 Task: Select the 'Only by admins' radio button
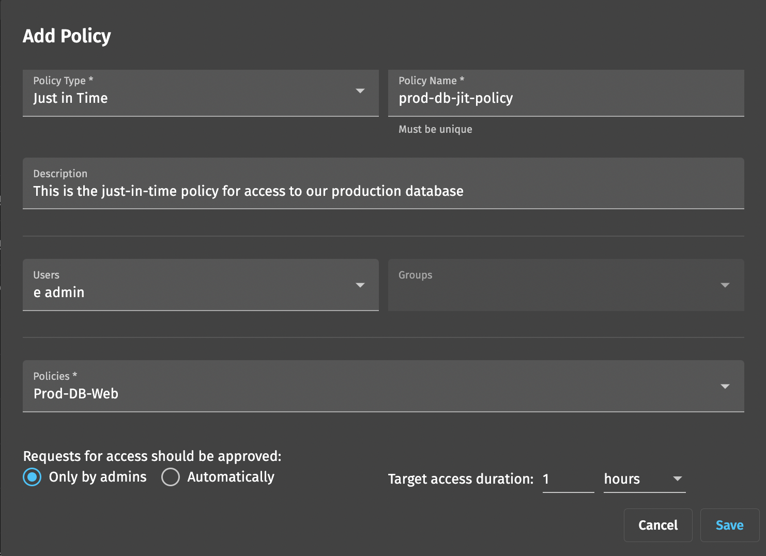[x=32, y=477]
